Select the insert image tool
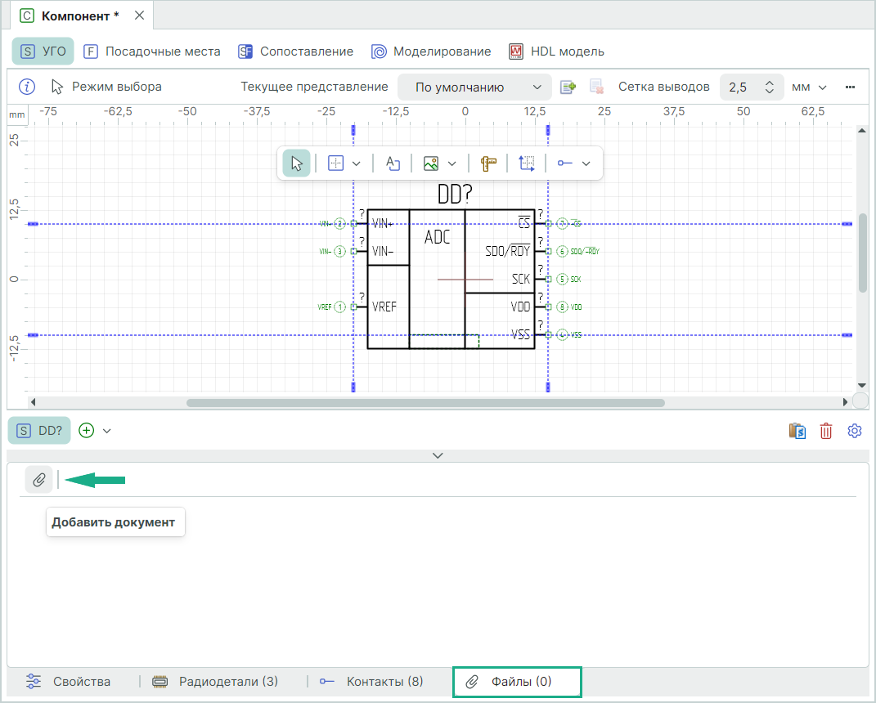Image resolution: width=876 pixels, height=703 pixels. tap(431, 163)
